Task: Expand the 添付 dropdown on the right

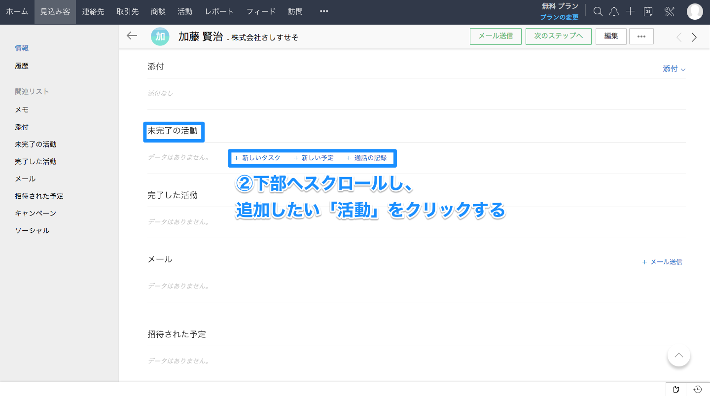Action: point(674,69)
